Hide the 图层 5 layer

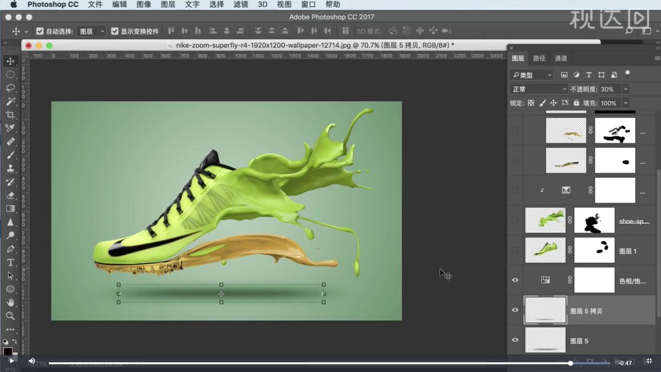click(x=515, y=340)
